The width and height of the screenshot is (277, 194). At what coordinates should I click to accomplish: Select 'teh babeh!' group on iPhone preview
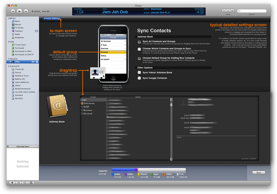pyautogui.click(x=113, y=59)
